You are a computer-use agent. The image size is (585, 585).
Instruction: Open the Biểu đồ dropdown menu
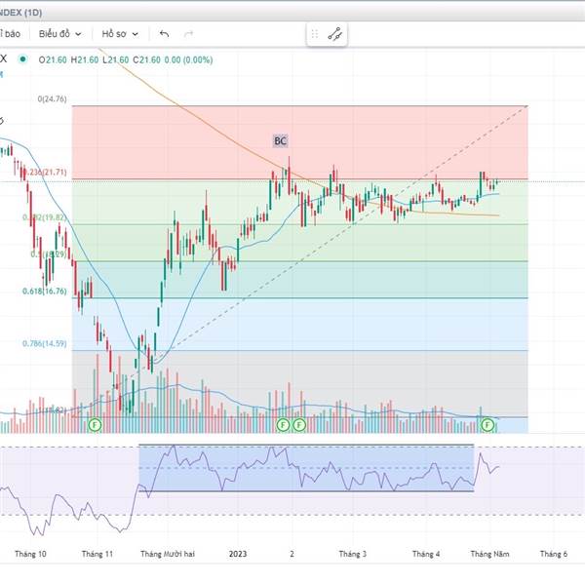click(59, 34)
